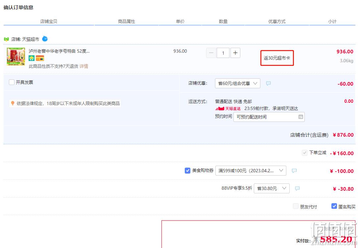
Task: Enable the 朋友代付 checkbox
Action: point(296,206)
